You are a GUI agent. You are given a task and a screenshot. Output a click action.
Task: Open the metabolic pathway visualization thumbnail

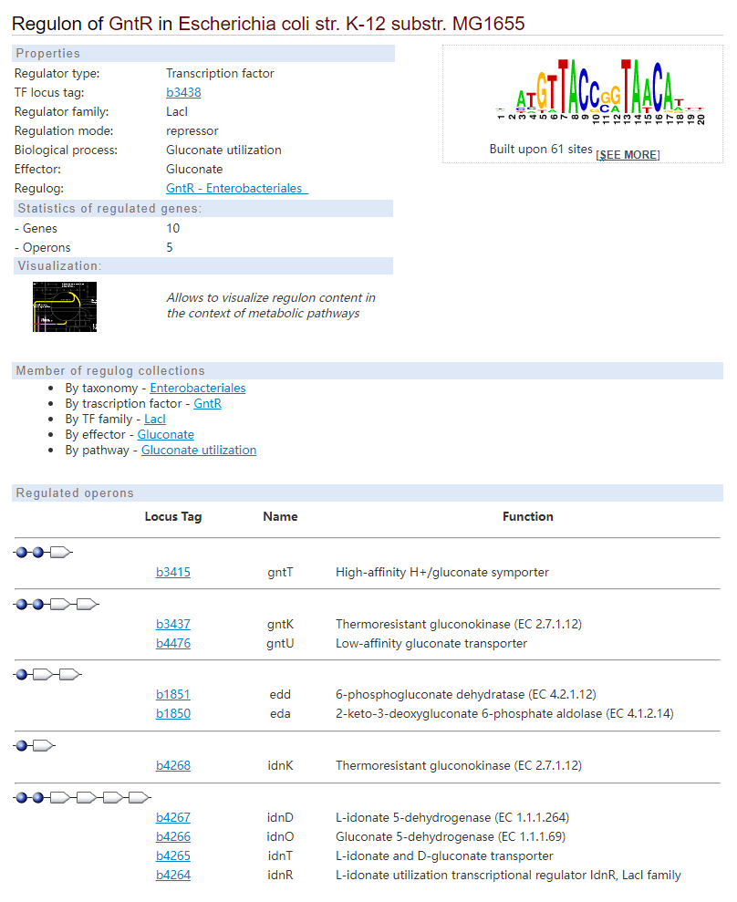[x=65, y=306]
